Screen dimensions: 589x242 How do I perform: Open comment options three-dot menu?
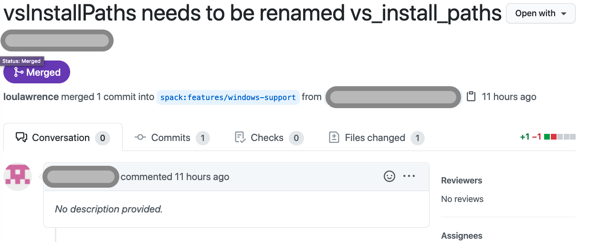(409, 176)
